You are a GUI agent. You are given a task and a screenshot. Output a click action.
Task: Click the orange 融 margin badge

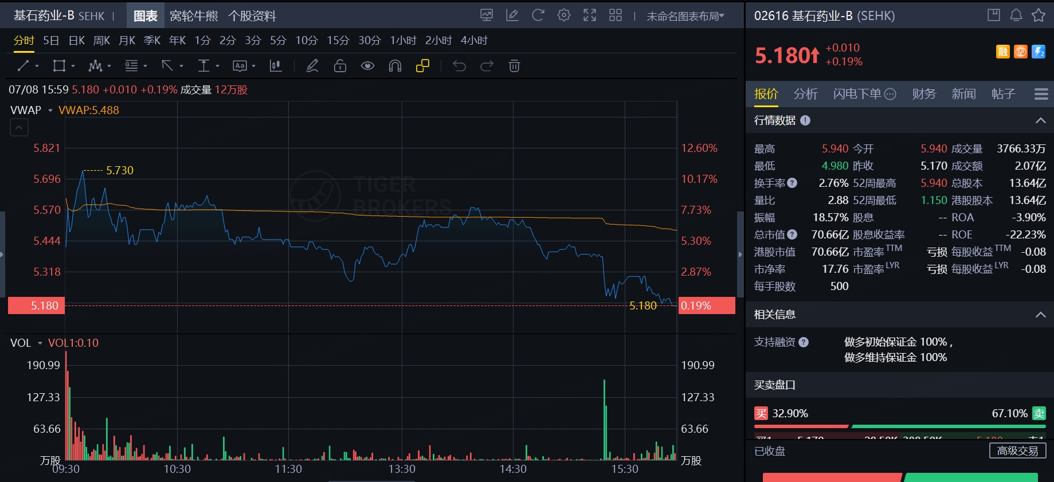tap(1002, 52)
